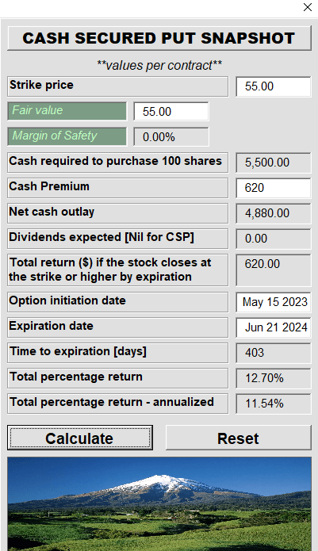Click the Margin of Safety percentage box
318x551 pixels.
[171, 136]
